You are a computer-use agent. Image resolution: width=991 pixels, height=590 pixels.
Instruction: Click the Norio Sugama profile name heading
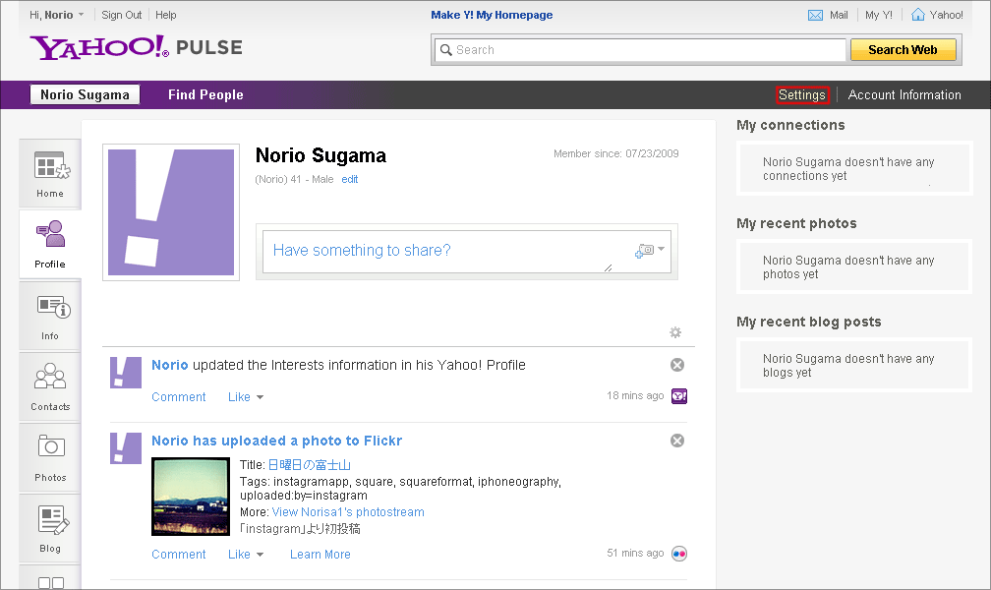[x=321, y=155]
